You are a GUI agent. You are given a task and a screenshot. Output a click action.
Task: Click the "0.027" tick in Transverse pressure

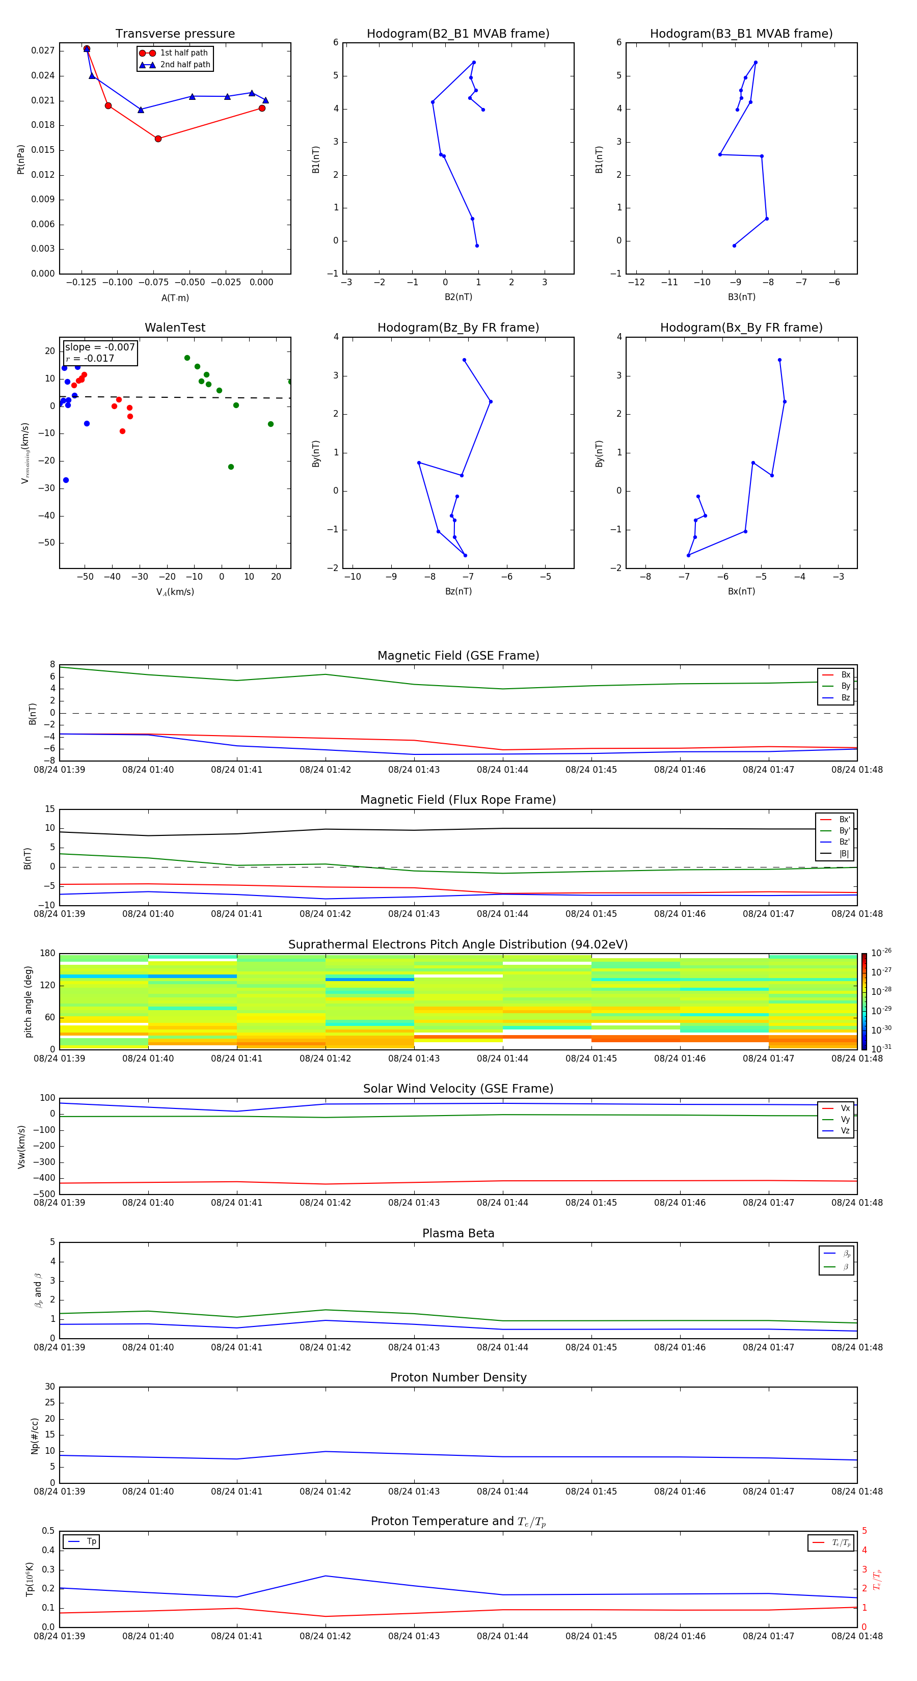click(x=43, y=51)
